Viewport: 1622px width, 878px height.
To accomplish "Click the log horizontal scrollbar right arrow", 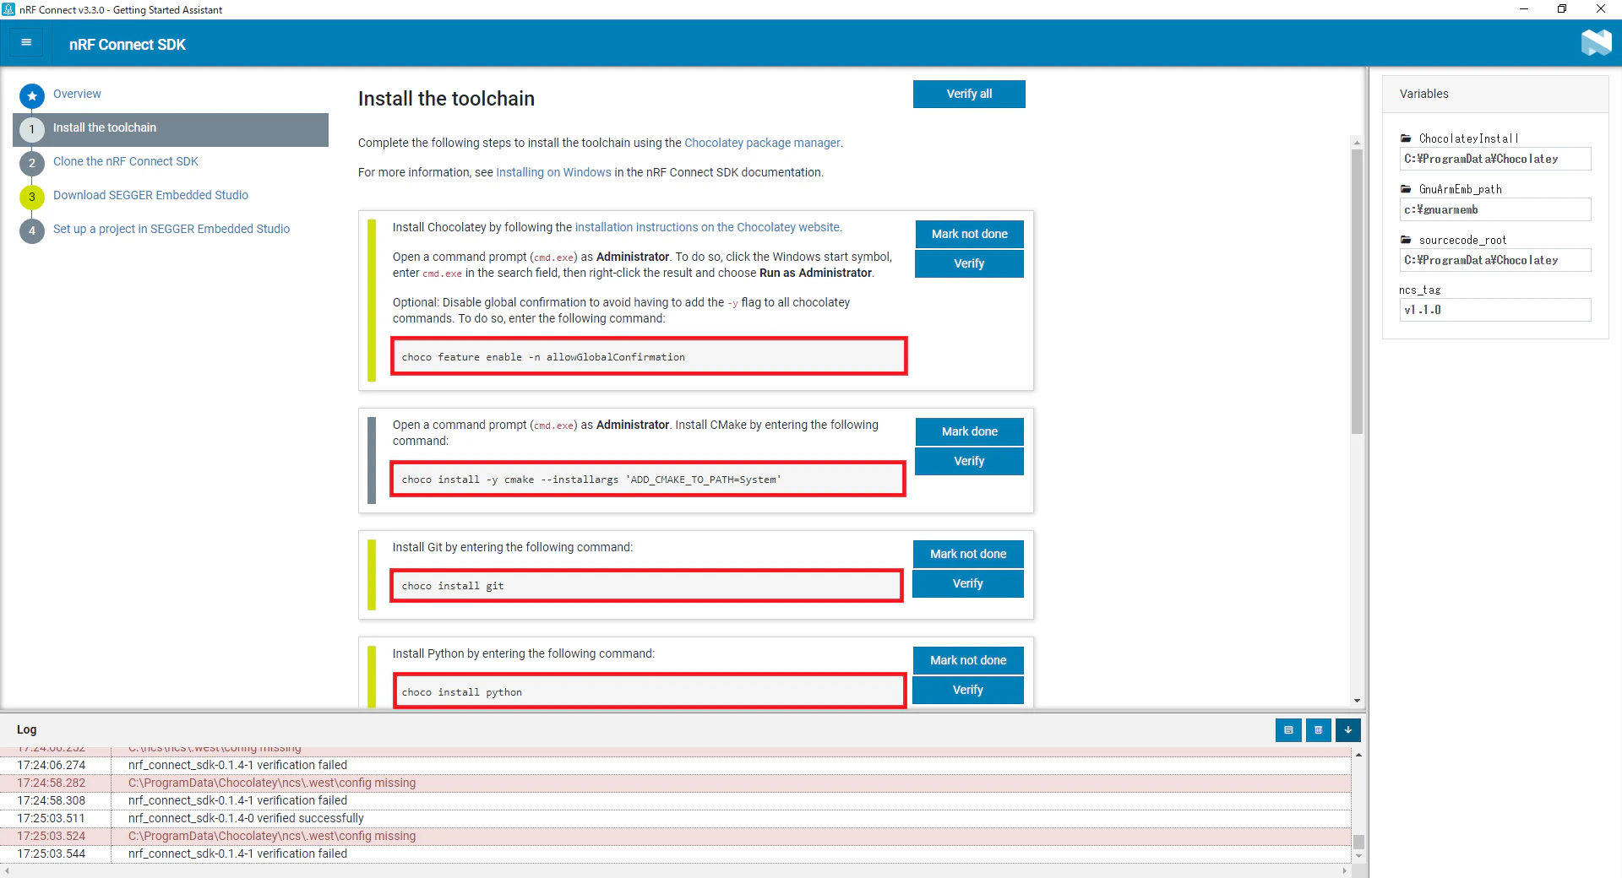I will [1345, 870].
